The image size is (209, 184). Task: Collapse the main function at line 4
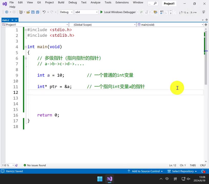point(26,47)
